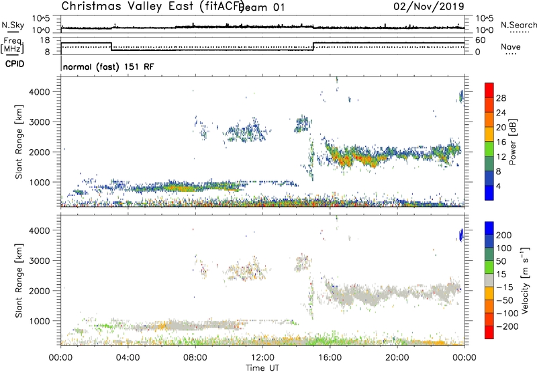
Task: Click the '08:00' time axis tick label
Action: pos(195,358)
